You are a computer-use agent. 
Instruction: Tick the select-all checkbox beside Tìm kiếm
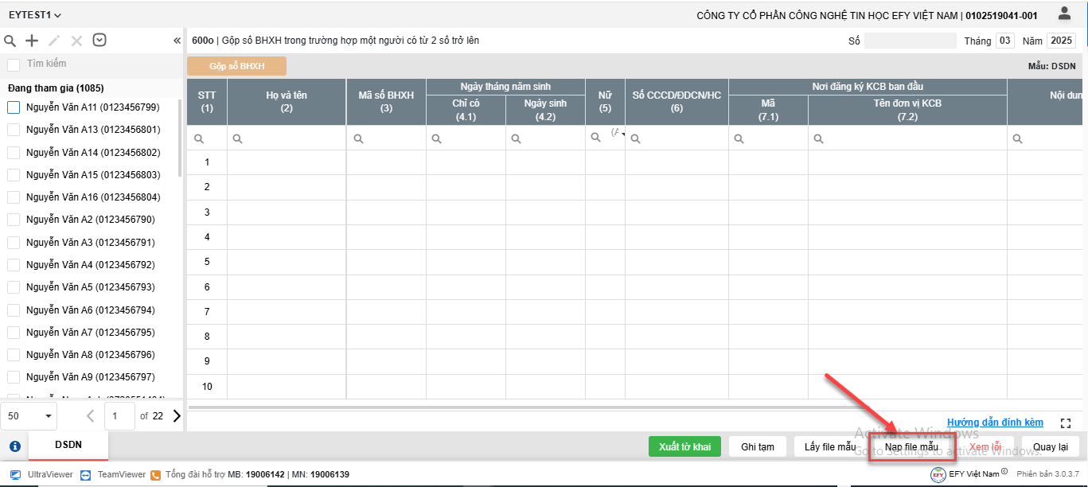(x=14, y=64)
